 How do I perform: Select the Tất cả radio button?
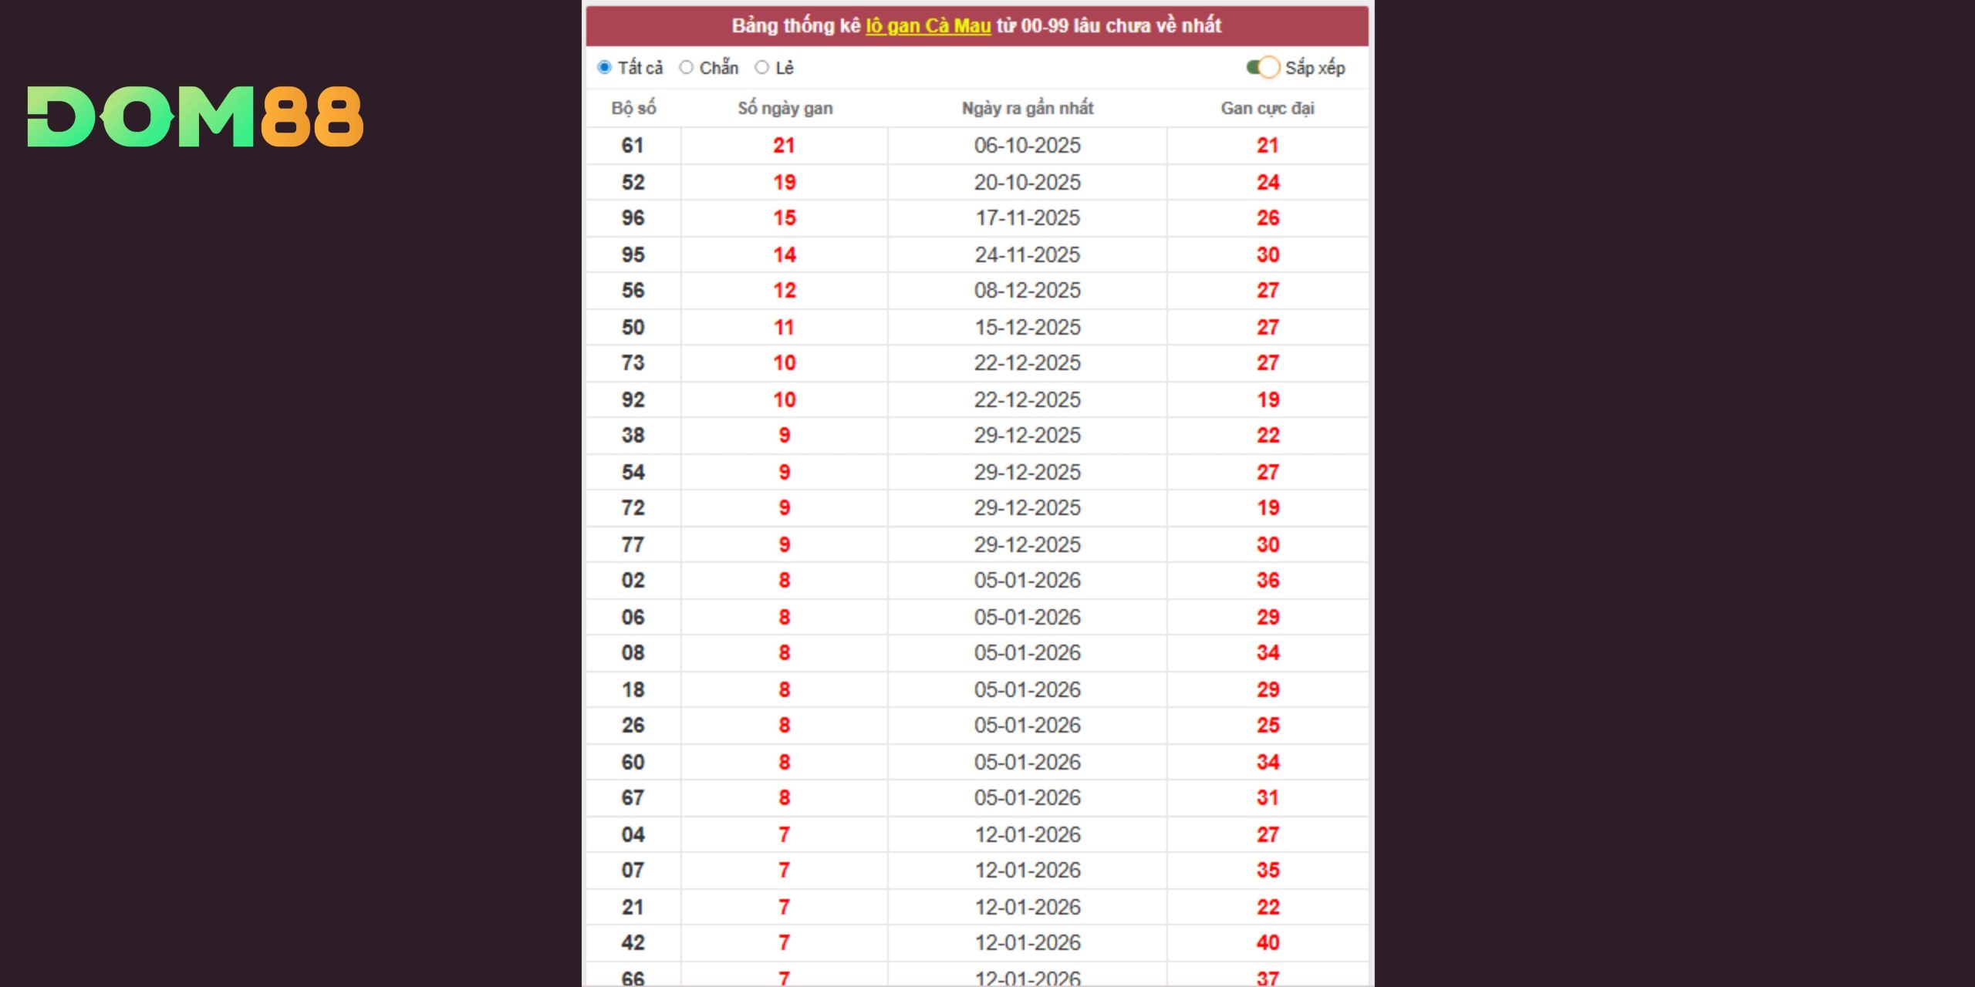605,68
